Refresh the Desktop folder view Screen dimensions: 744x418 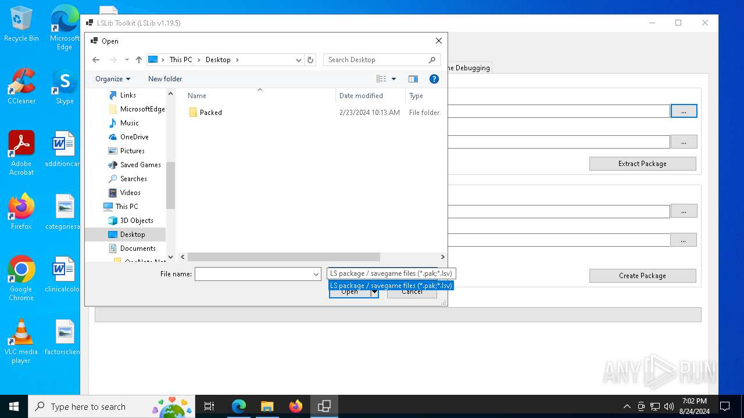(x=310, y=60)
